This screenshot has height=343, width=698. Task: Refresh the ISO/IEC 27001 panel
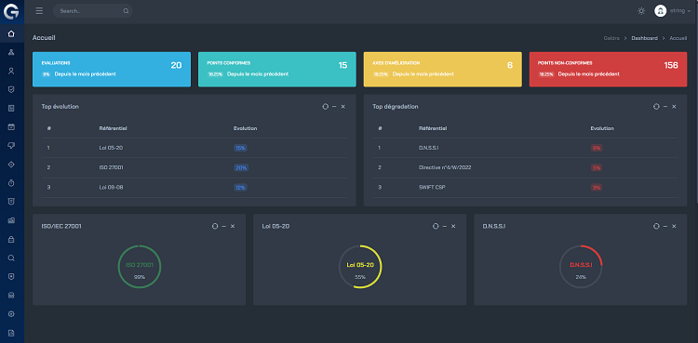[x=215, y=227]
